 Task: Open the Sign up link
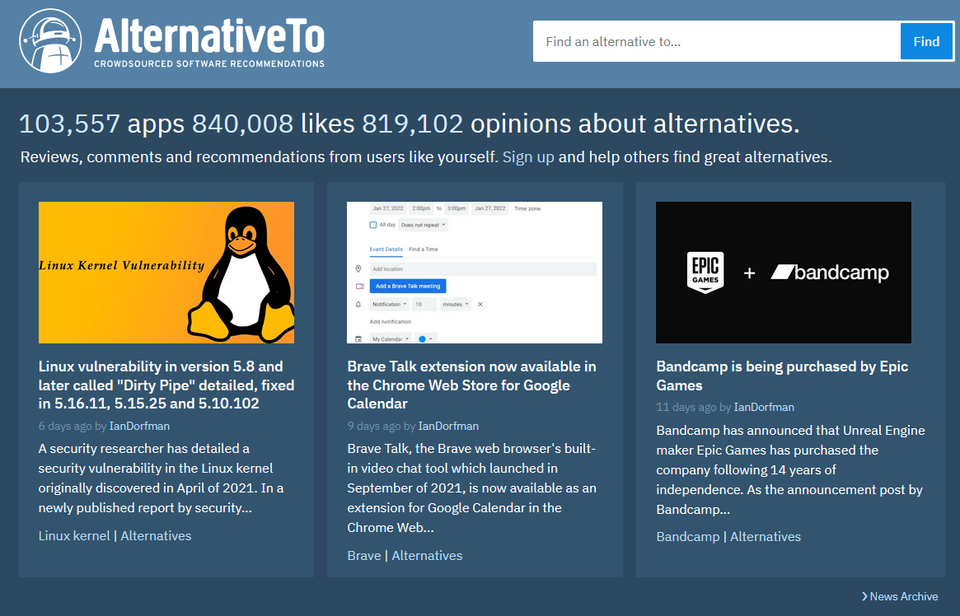[528, 157]
